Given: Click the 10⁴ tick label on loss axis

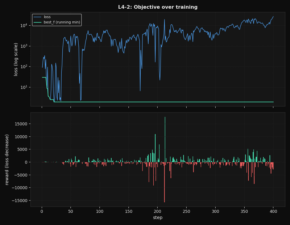Looking at the screenshot, I should point(24,25).
